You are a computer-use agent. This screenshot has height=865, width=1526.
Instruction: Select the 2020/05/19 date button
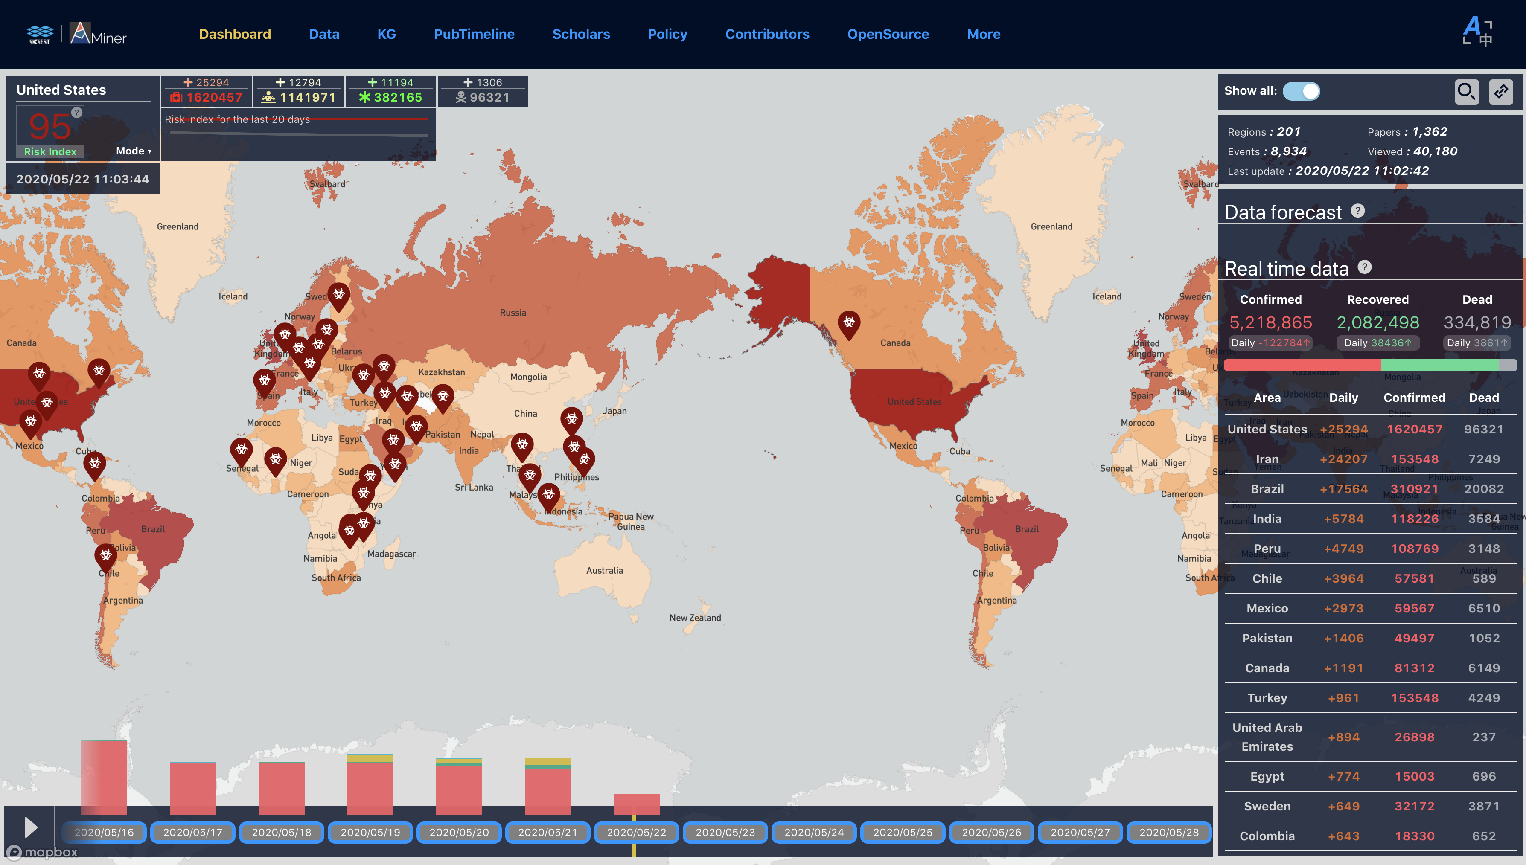[370, 832]
